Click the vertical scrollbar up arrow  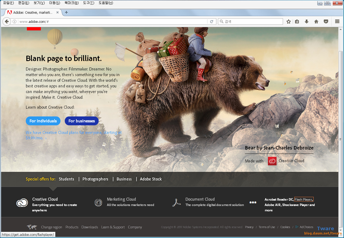[341, 29]
